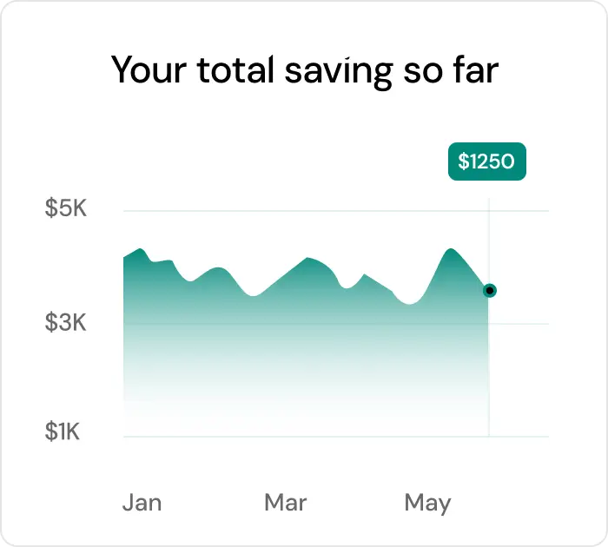Click the "Your total saving so far" heading
This screenshot has height=547, width=608.
click(x=305, y=70)
